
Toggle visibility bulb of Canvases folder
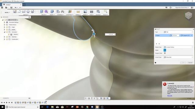coord(7,32)
